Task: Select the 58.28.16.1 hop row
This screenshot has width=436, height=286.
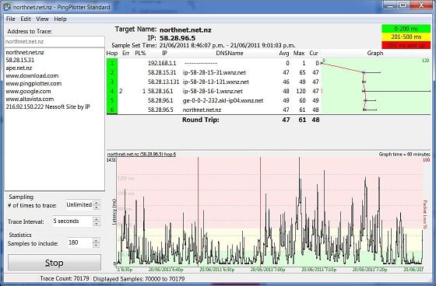Action: tap(213, 91)
